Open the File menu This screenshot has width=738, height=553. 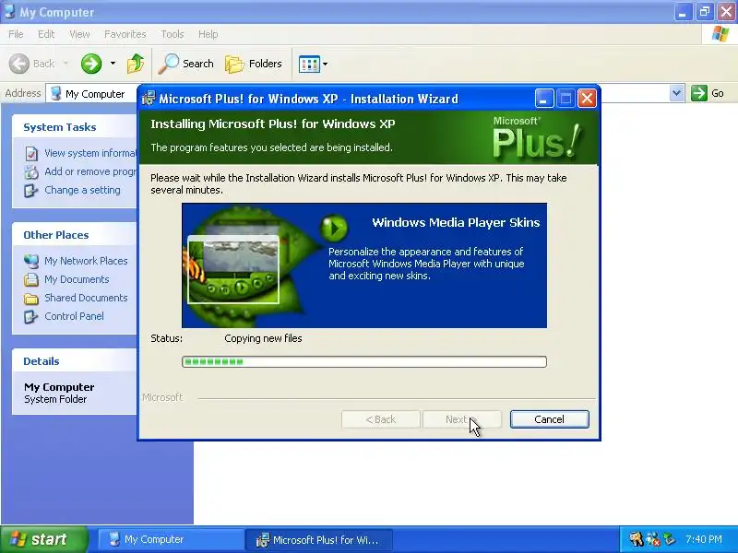[16, 34]
